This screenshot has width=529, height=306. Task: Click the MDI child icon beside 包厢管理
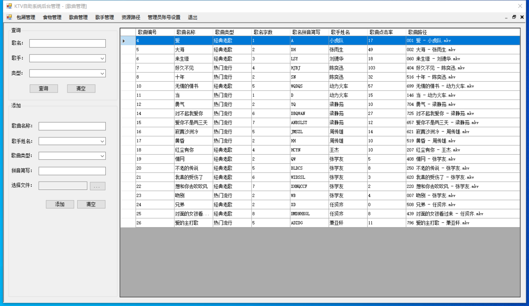[9, 17]
